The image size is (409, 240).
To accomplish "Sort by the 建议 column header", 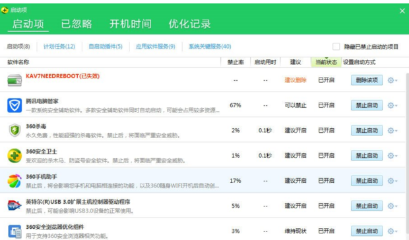I will pos(296,62).
